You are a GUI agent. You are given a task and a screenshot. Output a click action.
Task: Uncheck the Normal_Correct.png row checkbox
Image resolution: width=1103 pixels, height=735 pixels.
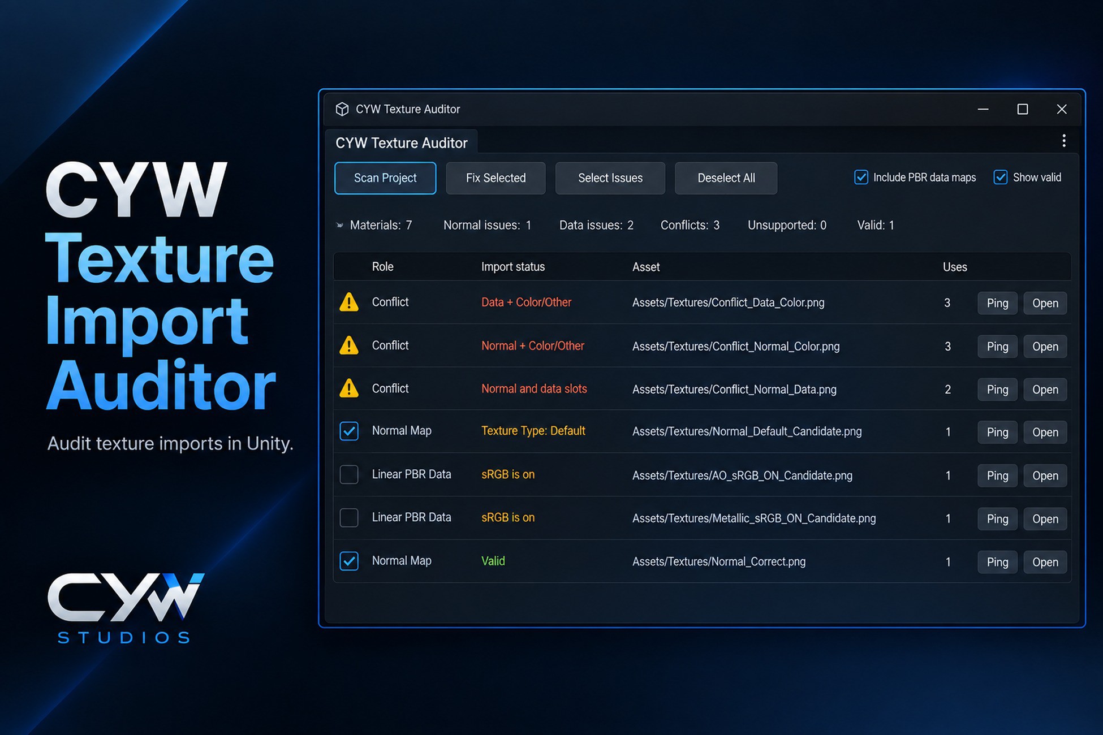pyautogui.click(x=349, y=561)
